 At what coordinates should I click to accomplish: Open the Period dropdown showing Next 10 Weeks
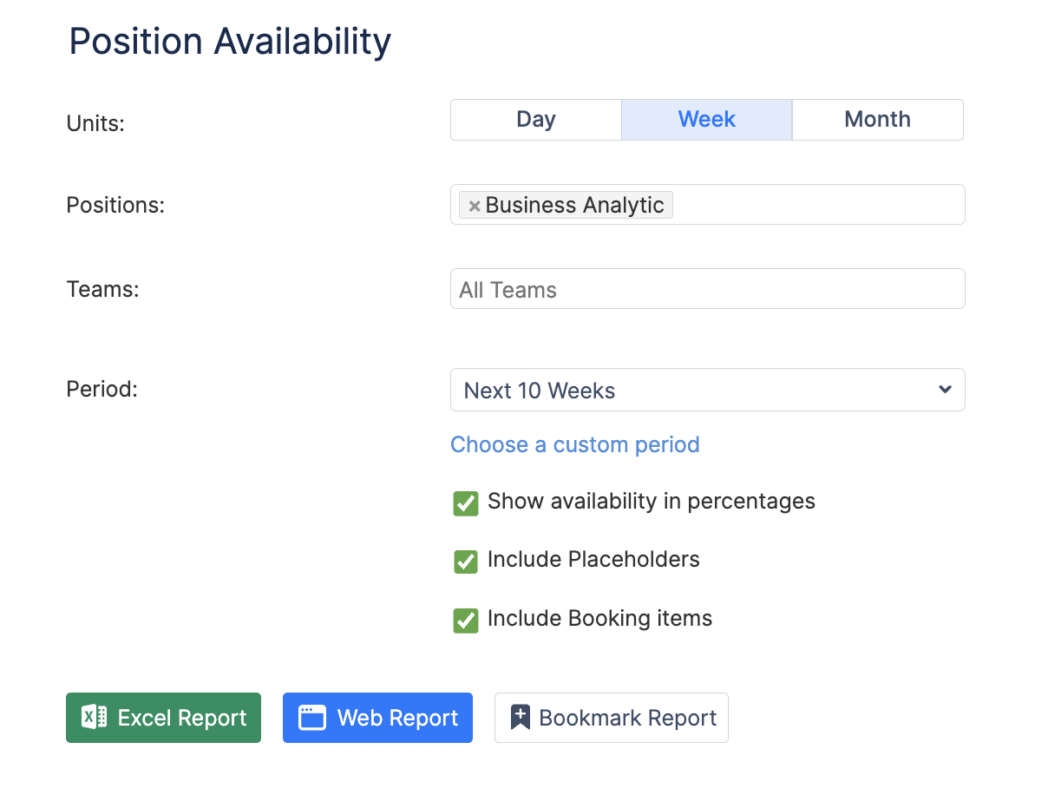pyautogui.click(x=706, y=390)
